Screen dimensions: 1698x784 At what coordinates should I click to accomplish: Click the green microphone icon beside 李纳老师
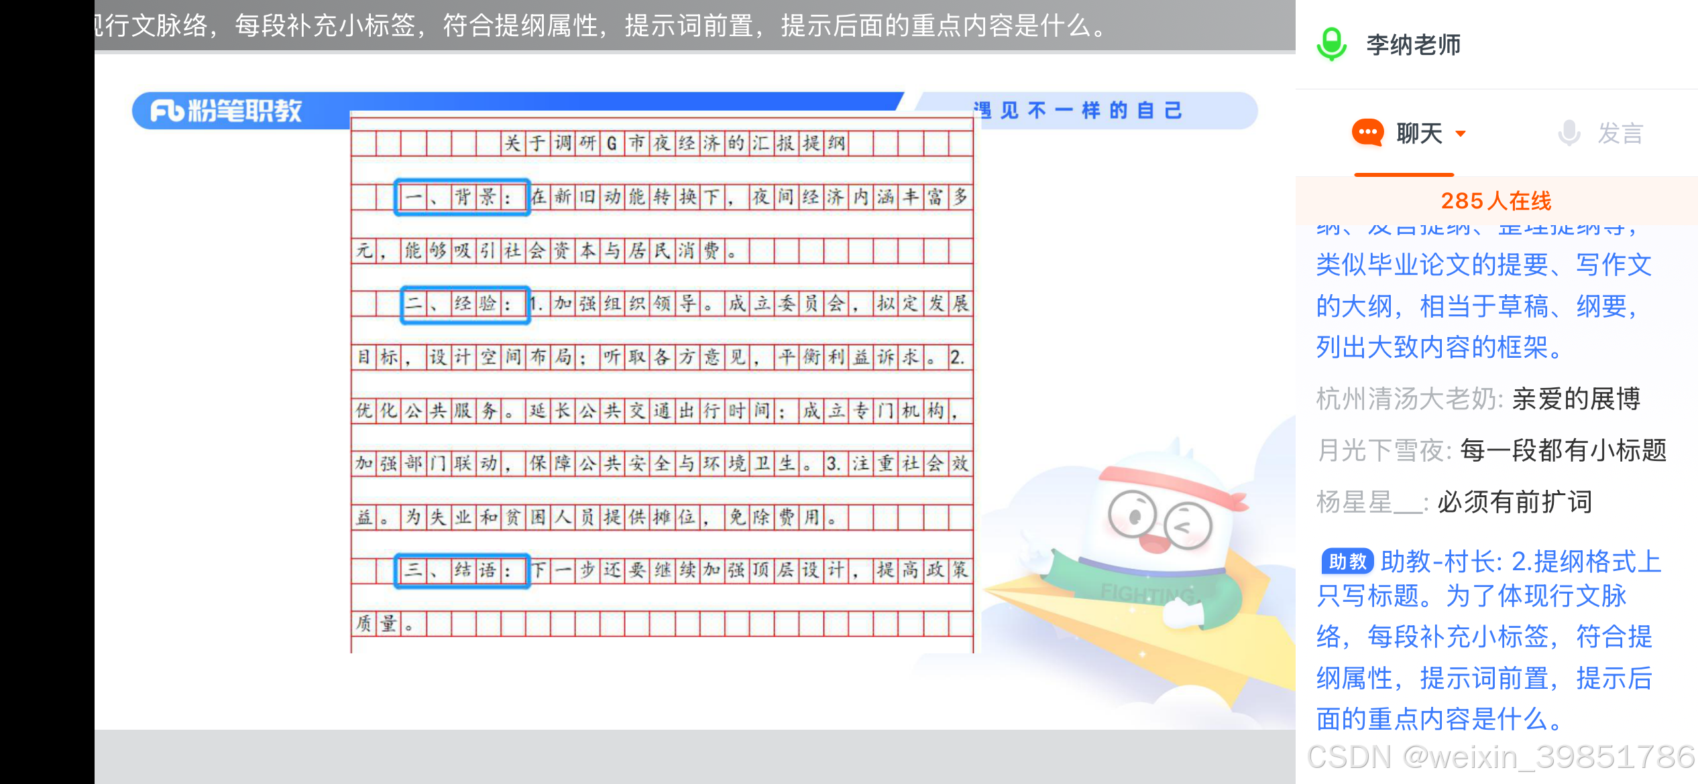click(1332, 44)
